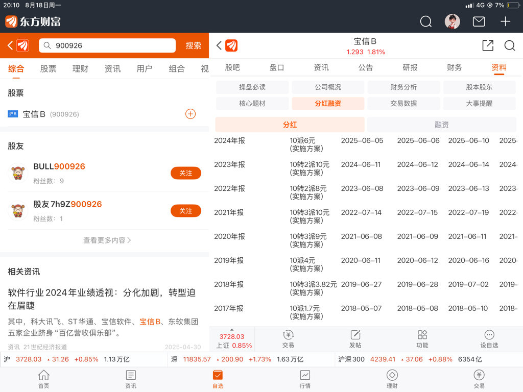This screenshot has width=523, height=392.
Task: Open 行情 market in bottom navigation
Action: pyautogui.click(x=305, y=379)
